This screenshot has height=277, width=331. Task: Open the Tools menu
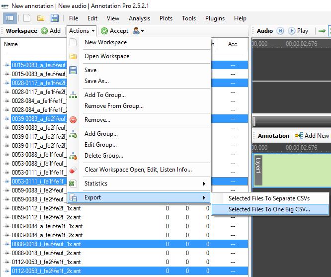[189, 18]
